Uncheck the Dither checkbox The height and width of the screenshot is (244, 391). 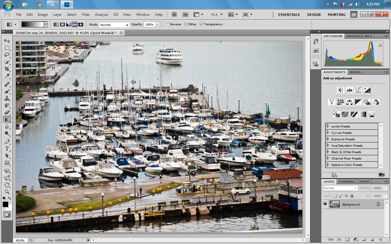[185, 24]
